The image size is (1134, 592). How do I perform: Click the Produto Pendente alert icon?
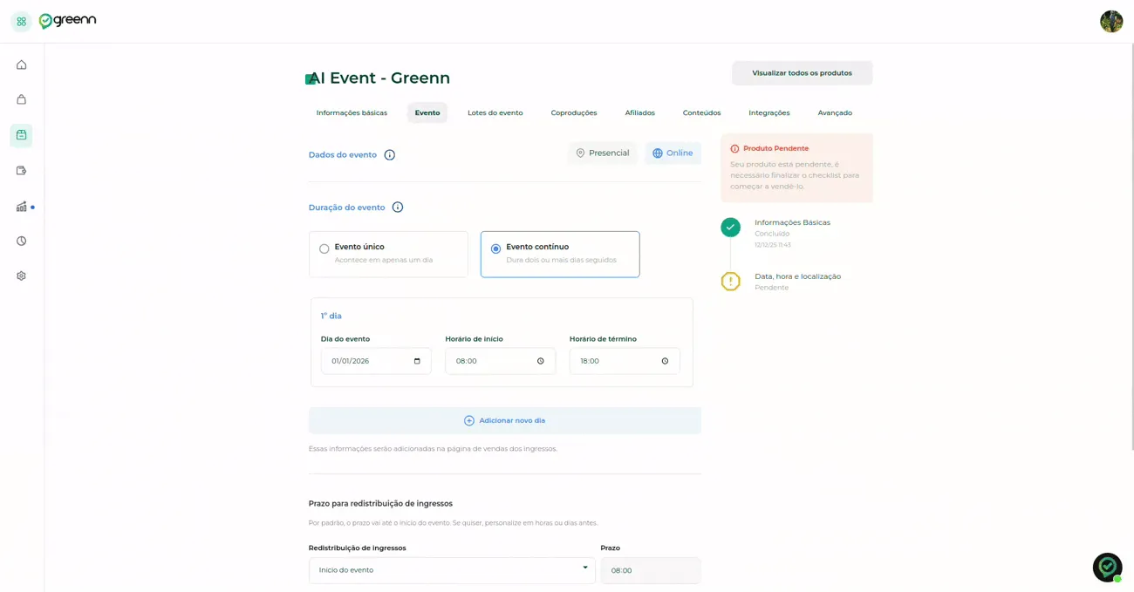click(x=734, y=149)
